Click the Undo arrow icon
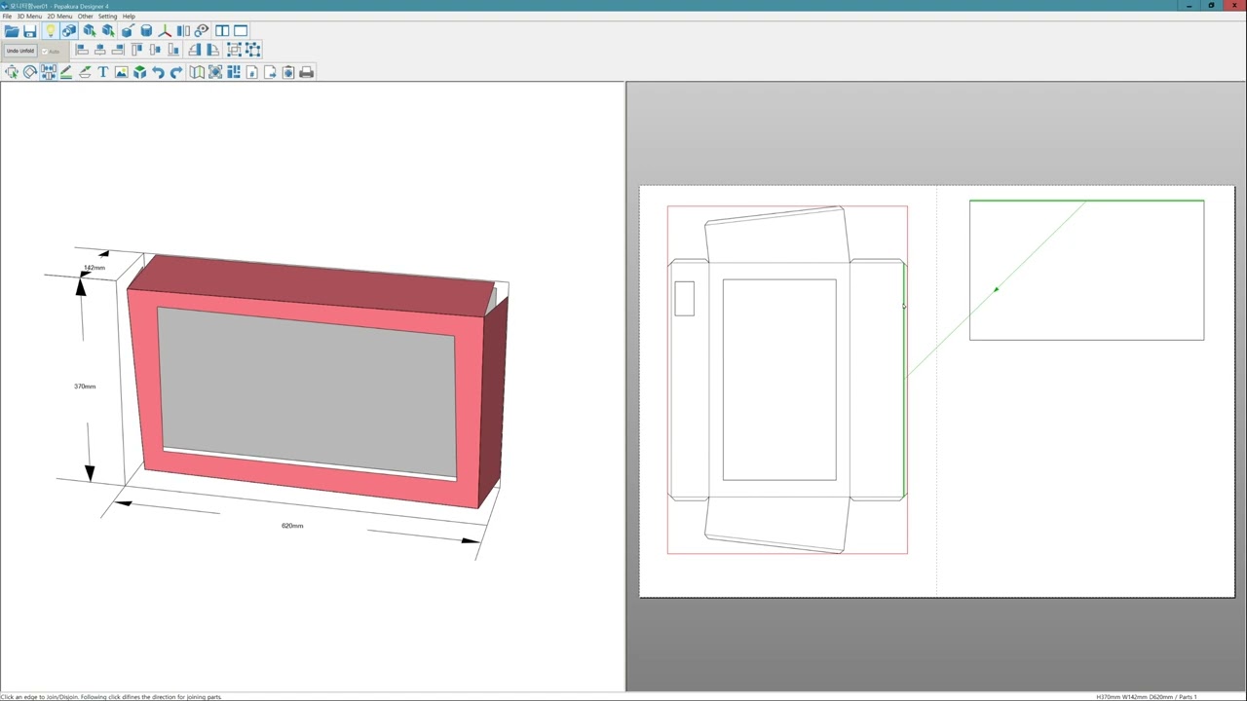Image resolution: width=1247 pixels, height=701 pixels. [x=158, y=72]
